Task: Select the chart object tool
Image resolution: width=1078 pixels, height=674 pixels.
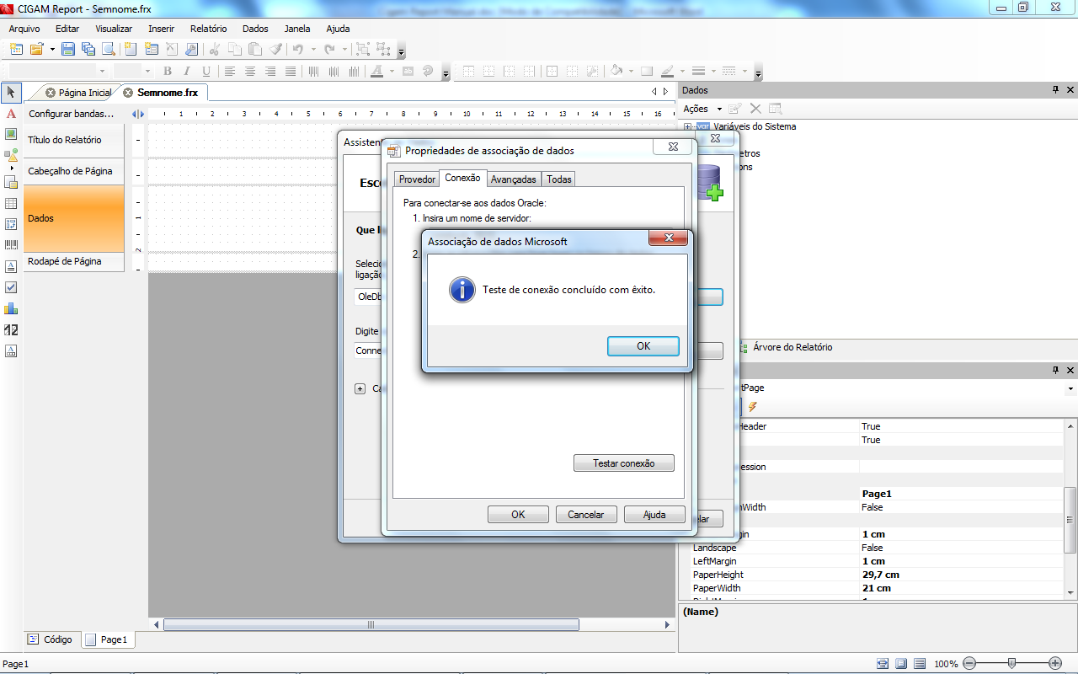Action: click(11, 308)
